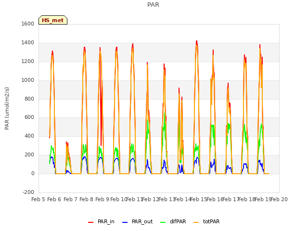Click the green difPAR legend swatch
Viewport: 308px width, 231px height.
coord(163,222)
